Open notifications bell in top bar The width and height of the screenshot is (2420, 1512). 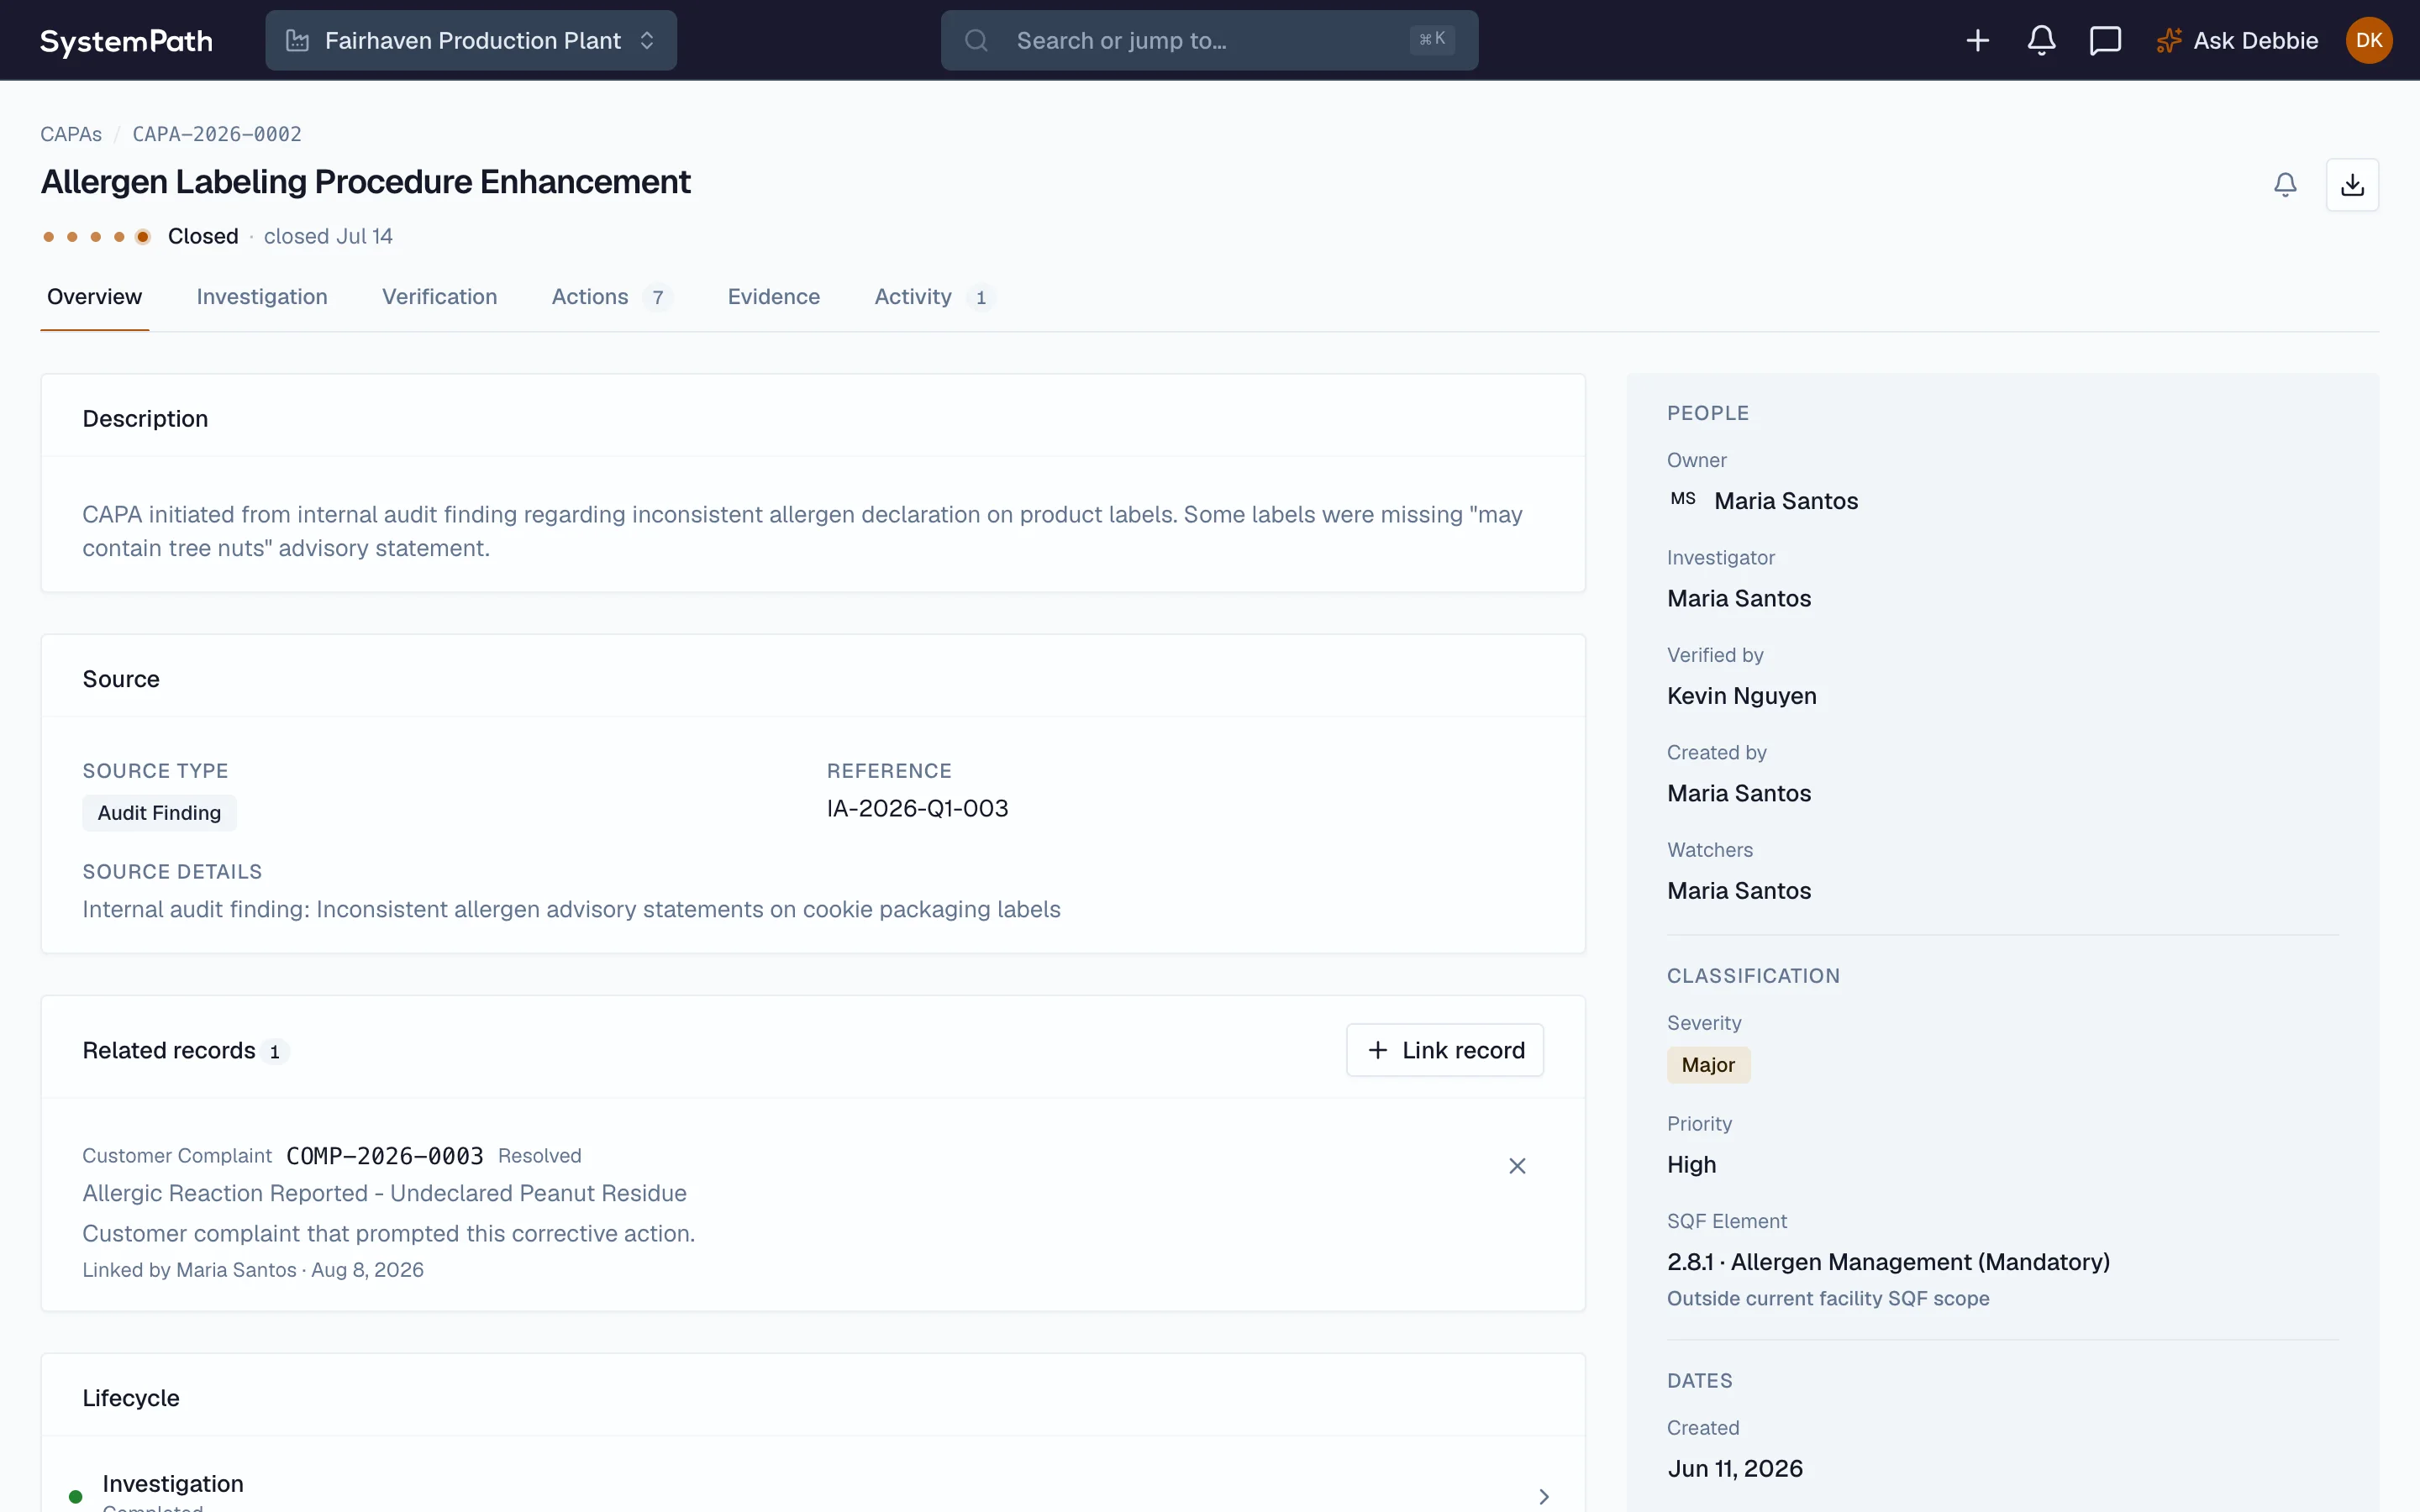pyautogui.click(x=2041, y=40)
